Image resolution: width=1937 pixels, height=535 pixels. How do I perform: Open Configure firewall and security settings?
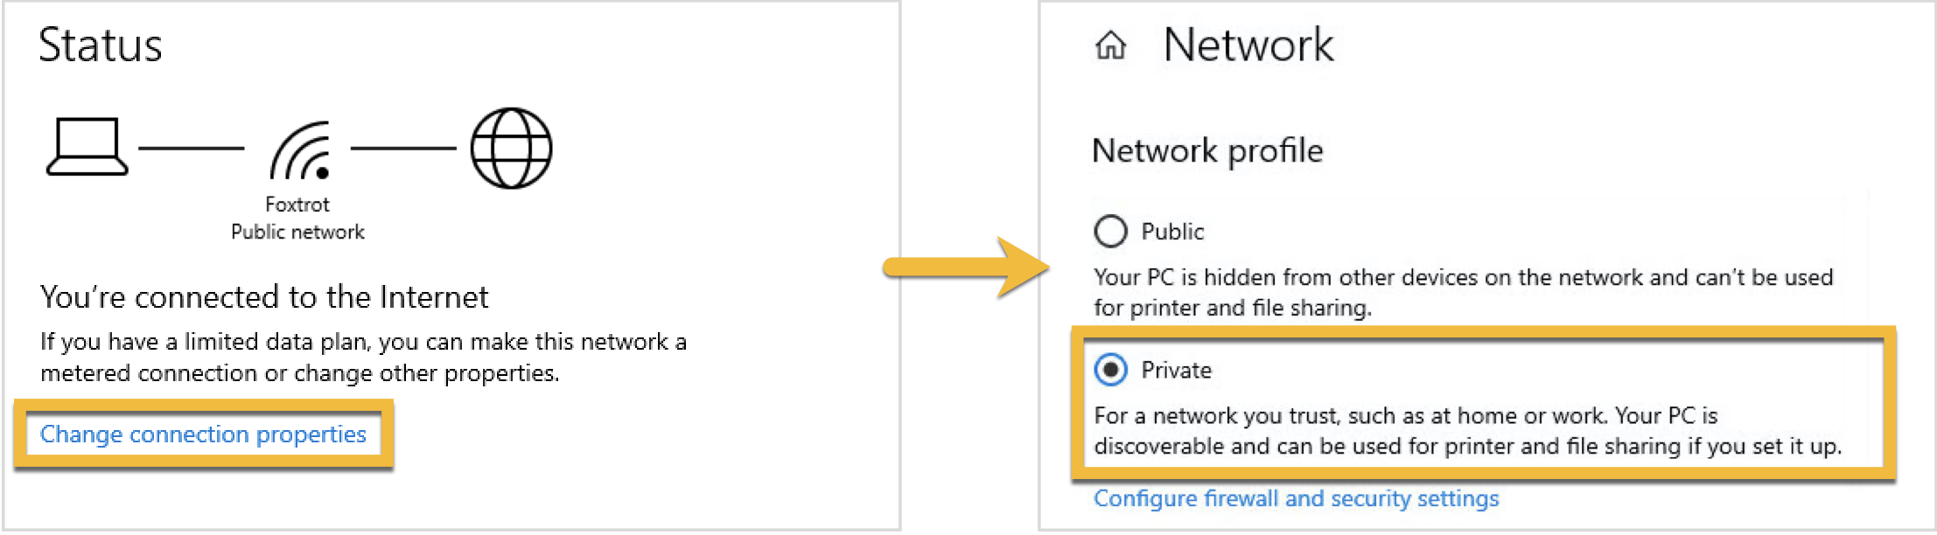coord(1296,498)
